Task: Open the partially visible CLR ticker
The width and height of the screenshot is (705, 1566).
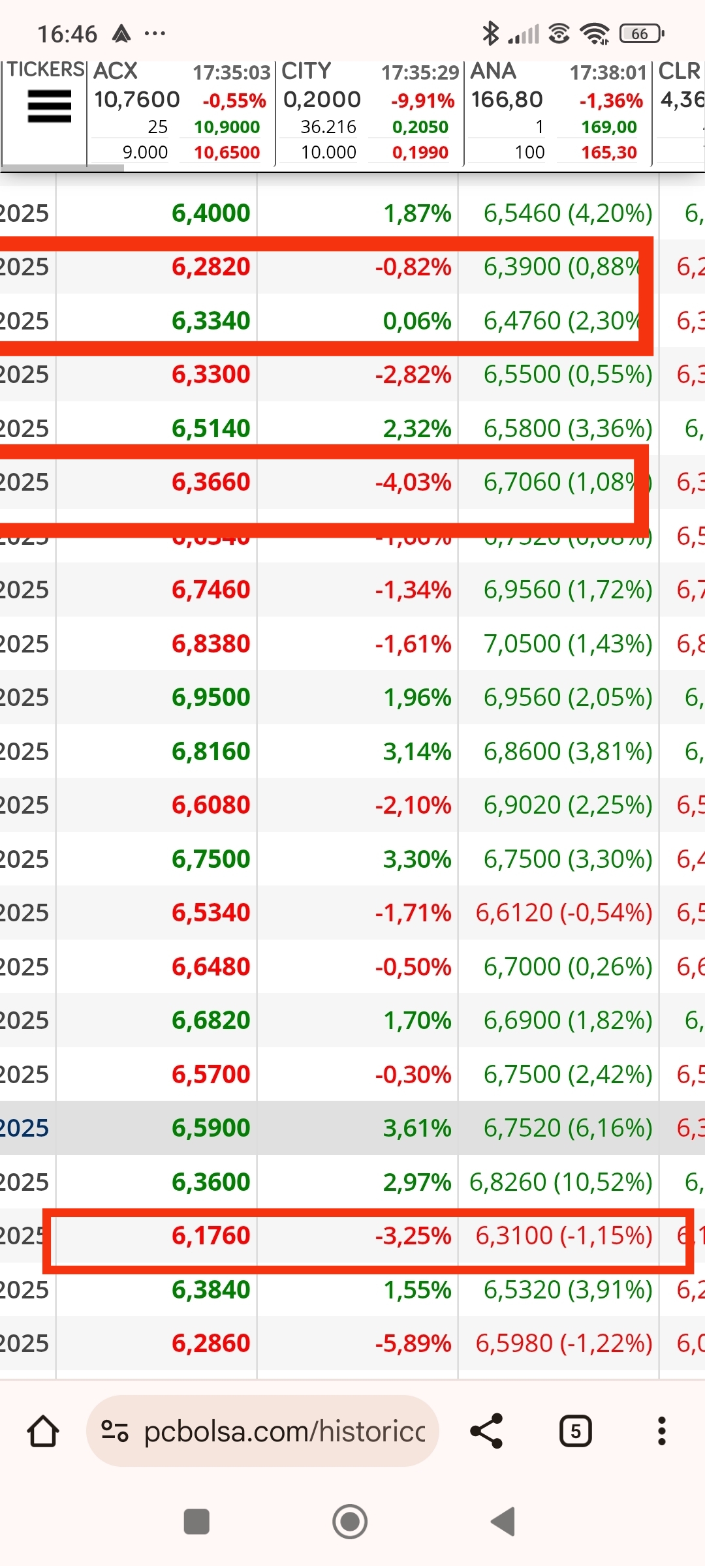Action: pos(680,112)
